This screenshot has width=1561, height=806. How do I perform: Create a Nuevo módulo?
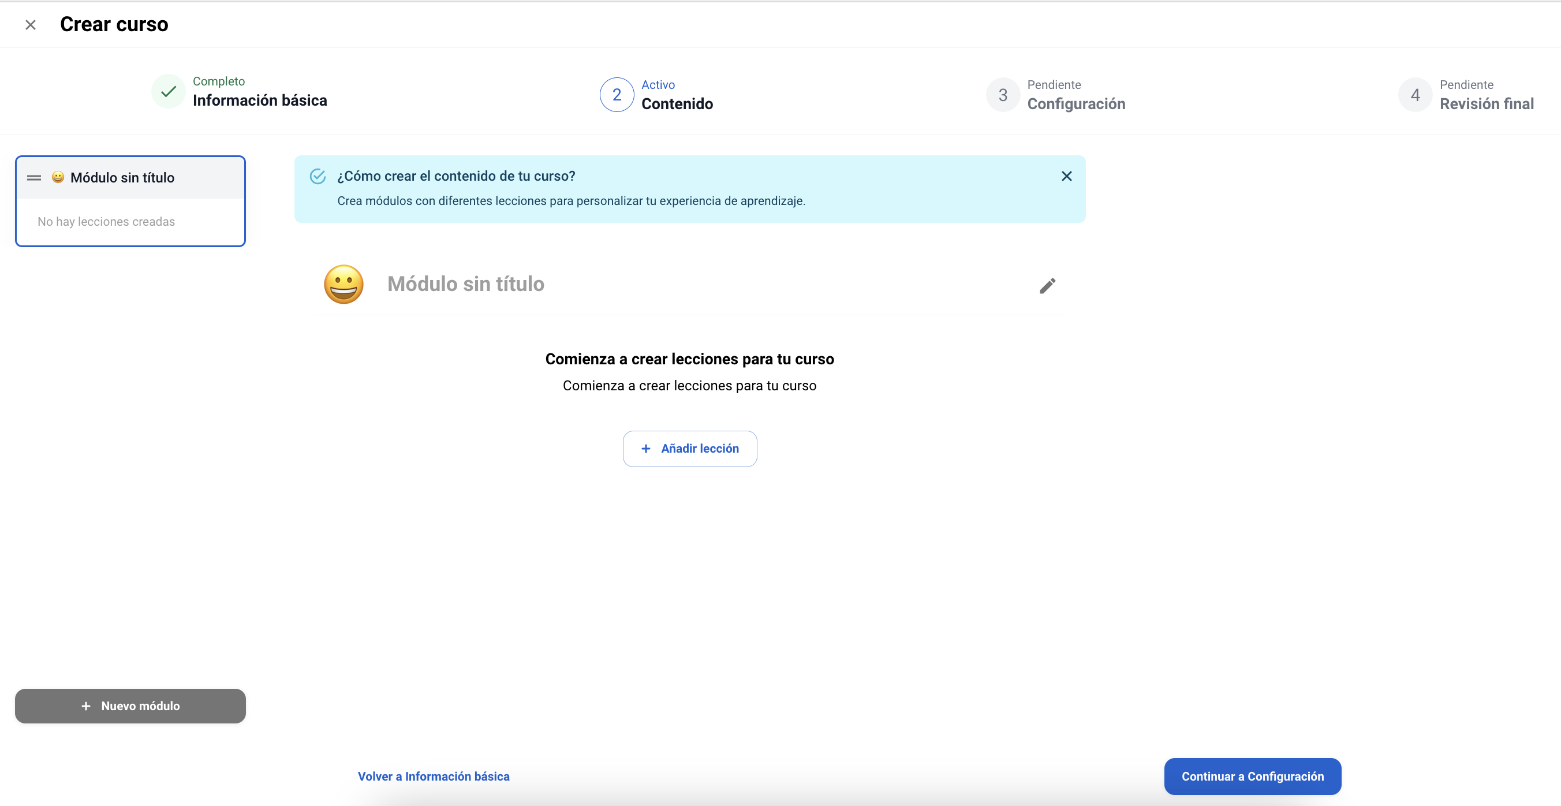[x=130, y=706]
